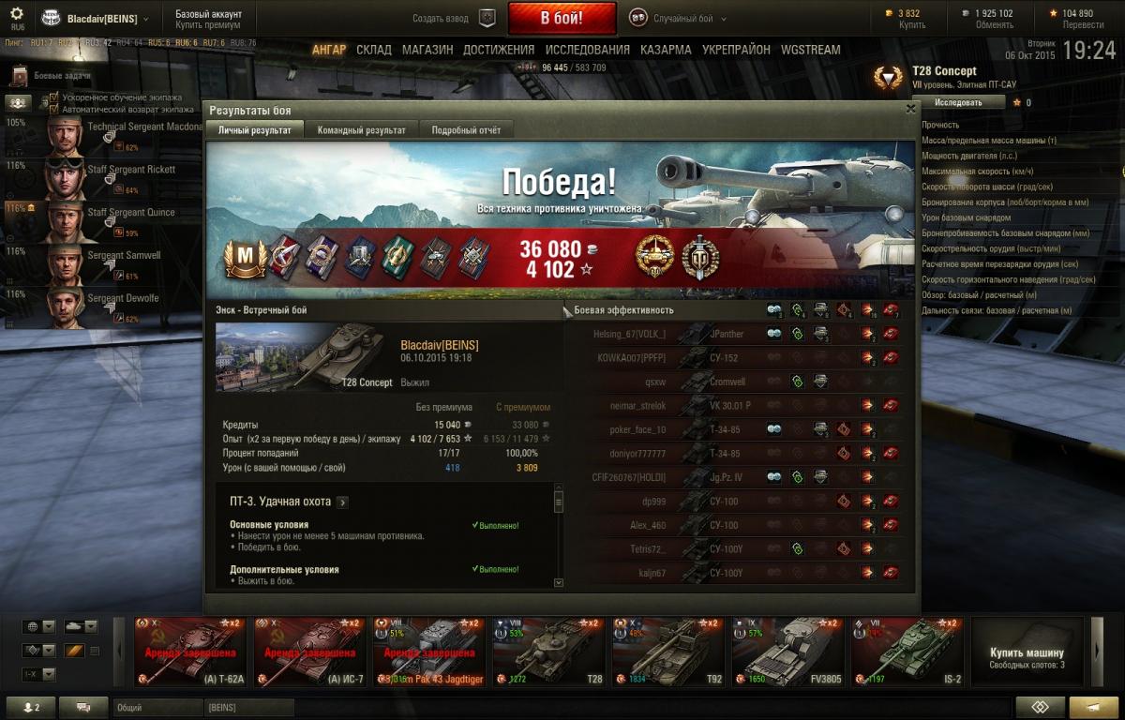The width and height of the screenshot is (1125, 720).
Task: Click the kills efficiency header icon
Action: (891, 310)
